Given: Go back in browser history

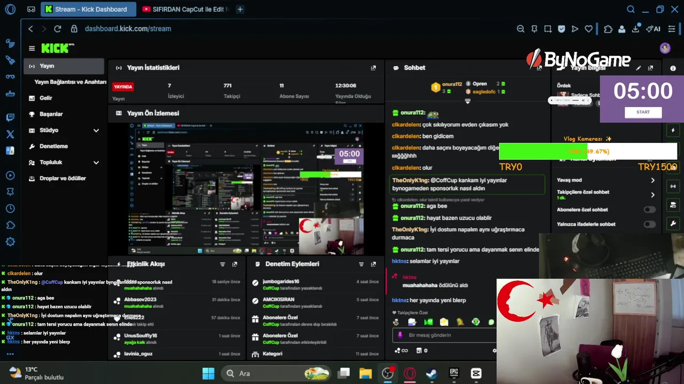Looking at the screenshot, I should [x=30, y=29].
